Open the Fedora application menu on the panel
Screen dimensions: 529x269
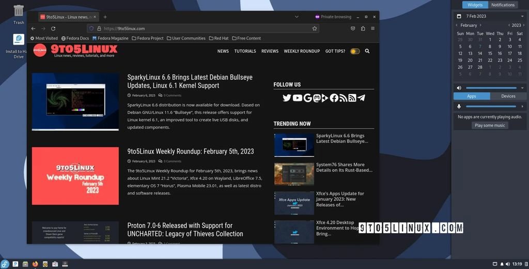pyautogui.click(x=5, y=264)
